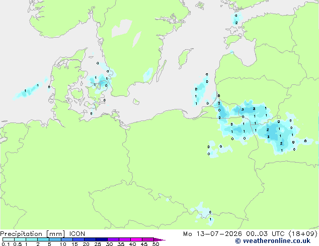319x246 pixels.
Task: Choose the 40–45 mm magenta legend swatch
Action: point(136,239)
